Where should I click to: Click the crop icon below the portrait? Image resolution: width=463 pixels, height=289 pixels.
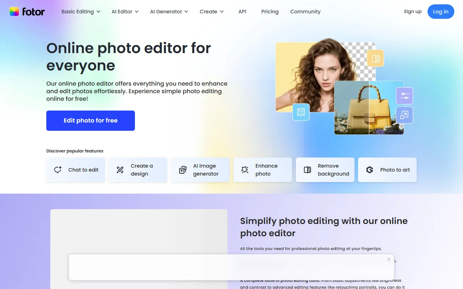click(x=301, y=112)
